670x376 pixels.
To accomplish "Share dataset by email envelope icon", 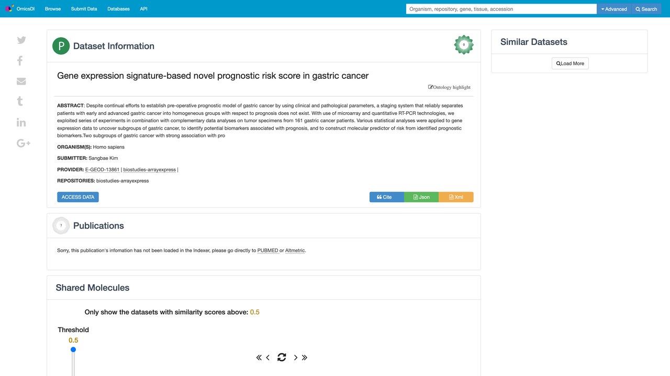I will [21, 81].
